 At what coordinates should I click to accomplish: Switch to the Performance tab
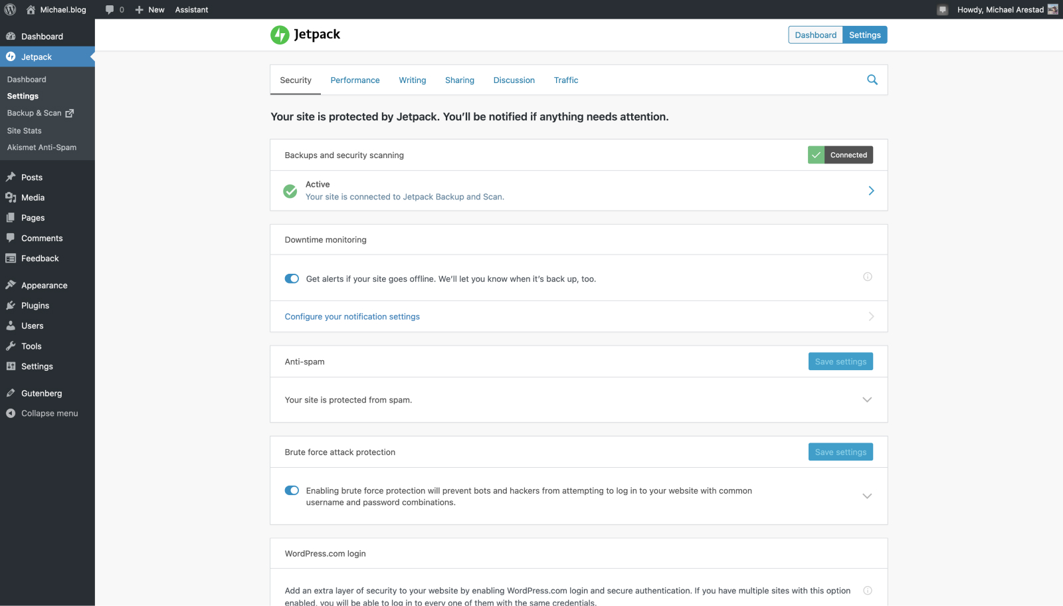coord(355,80)
